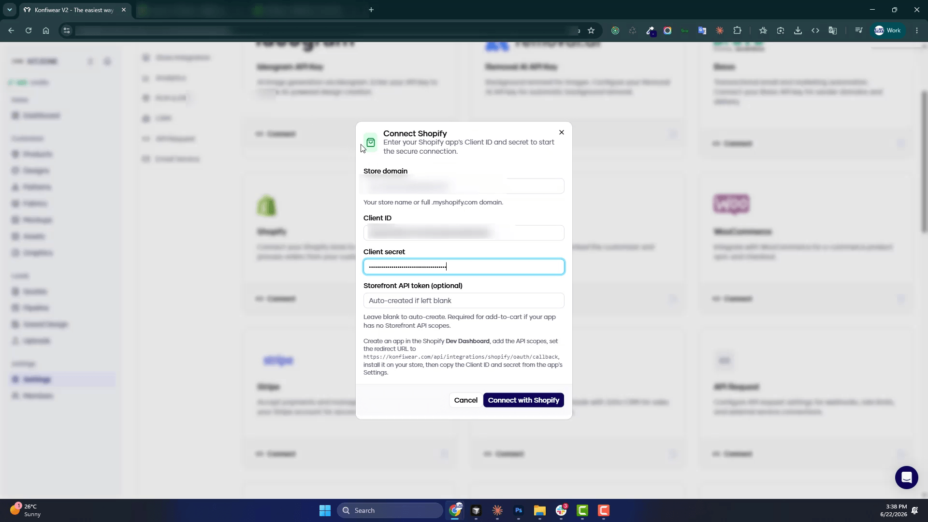Open the orange starburst Claude extension
The image size is (928, 522).
[720, 30]
